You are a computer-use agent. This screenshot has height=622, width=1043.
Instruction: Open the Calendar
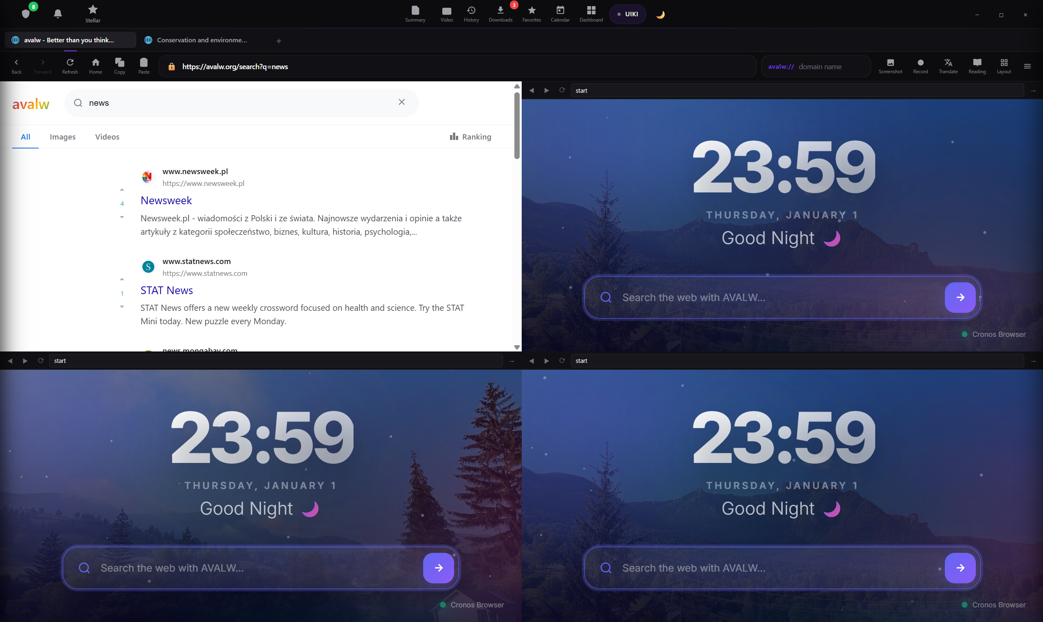(x=560, y=13)
